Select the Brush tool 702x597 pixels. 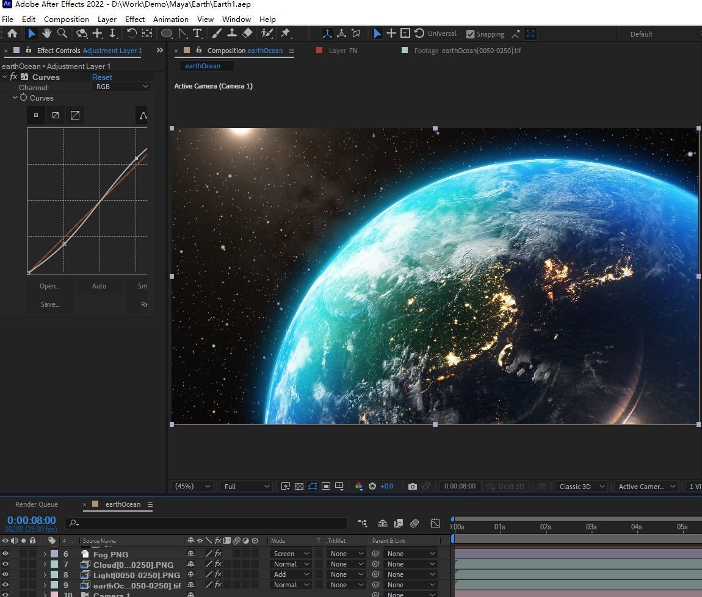pos(217,33)
